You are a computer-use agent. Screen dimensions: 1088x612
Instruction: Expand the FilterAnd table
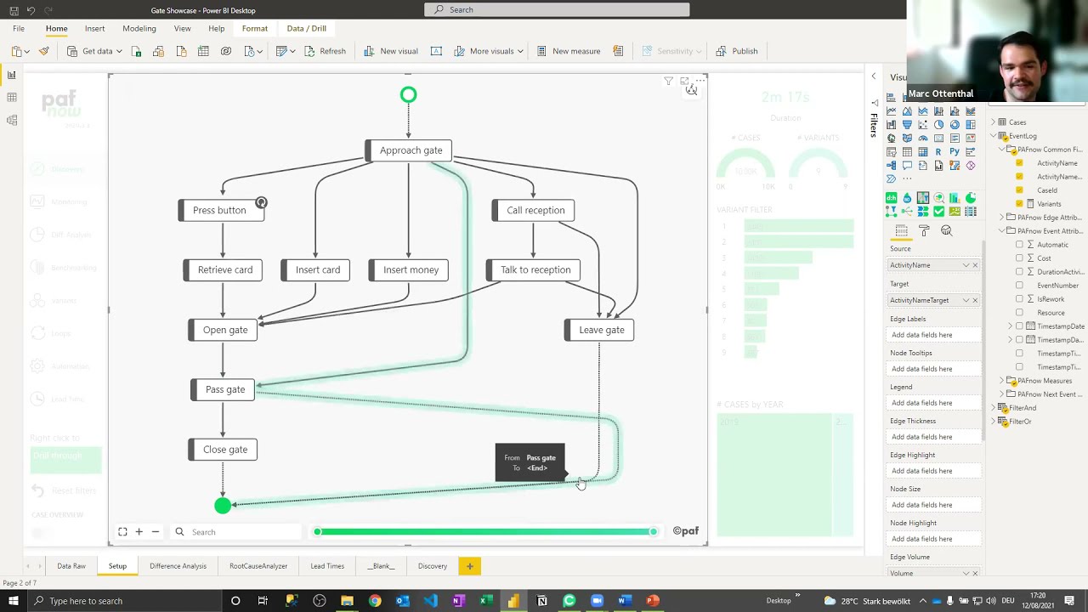(993, 408)
